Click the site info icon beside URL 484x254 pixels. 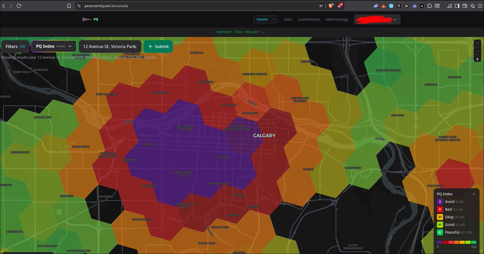[x=79, y=6]
